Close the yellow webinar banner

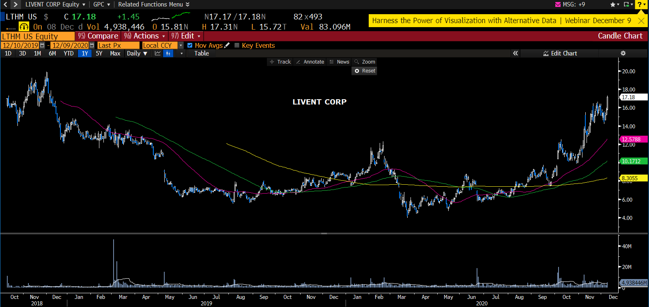pos(641,21)
